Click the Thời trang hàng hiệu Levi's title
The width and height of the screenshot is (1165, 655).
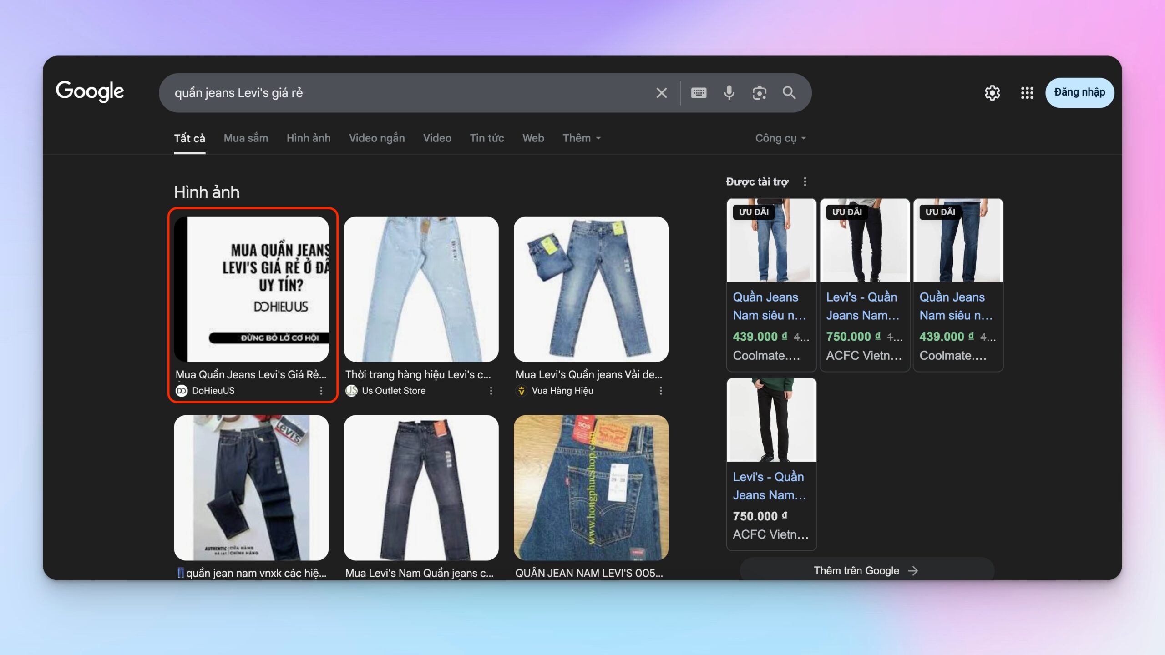(x=418, y=375)
